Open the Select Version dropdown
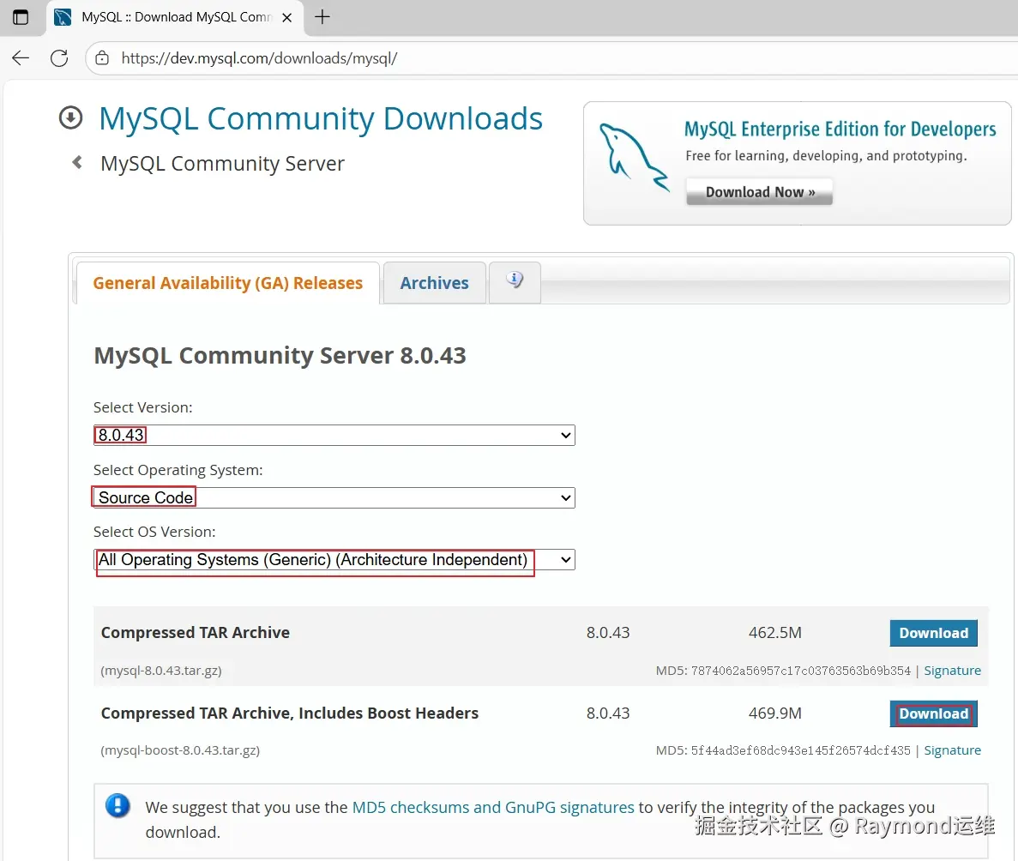 pyautogui.click(x=334, y=435)
